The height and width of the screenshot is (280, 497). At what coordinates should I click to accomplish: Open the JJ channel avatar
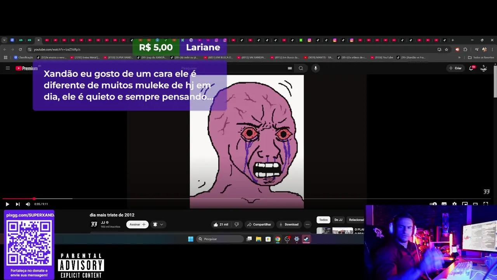[94, 224]
